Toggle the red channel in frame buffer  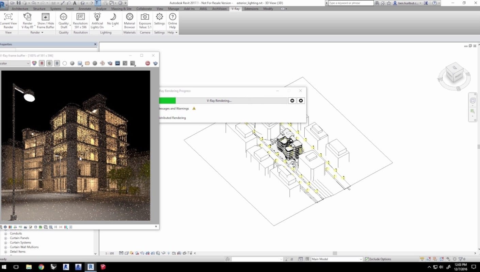42,63
